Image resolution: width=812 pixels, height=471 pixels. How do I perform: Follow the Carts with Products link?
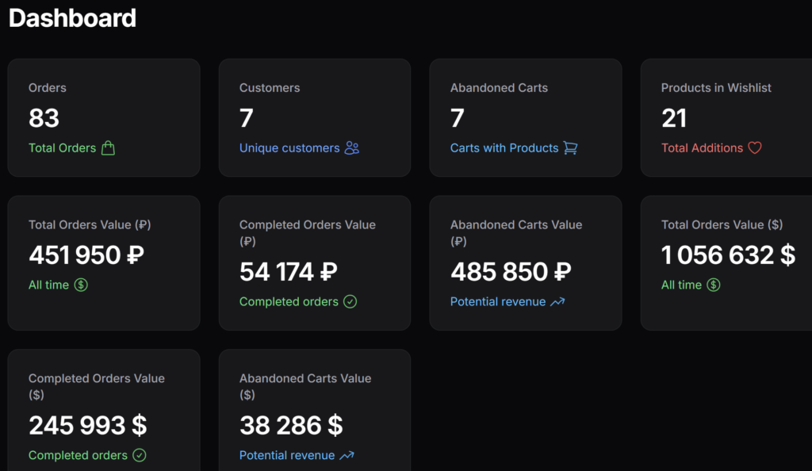[504, 148]
